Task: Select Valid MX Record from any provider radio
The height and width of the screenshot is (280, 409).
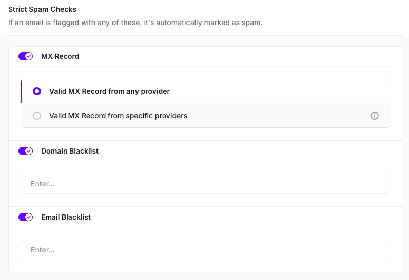Action: 37,91
